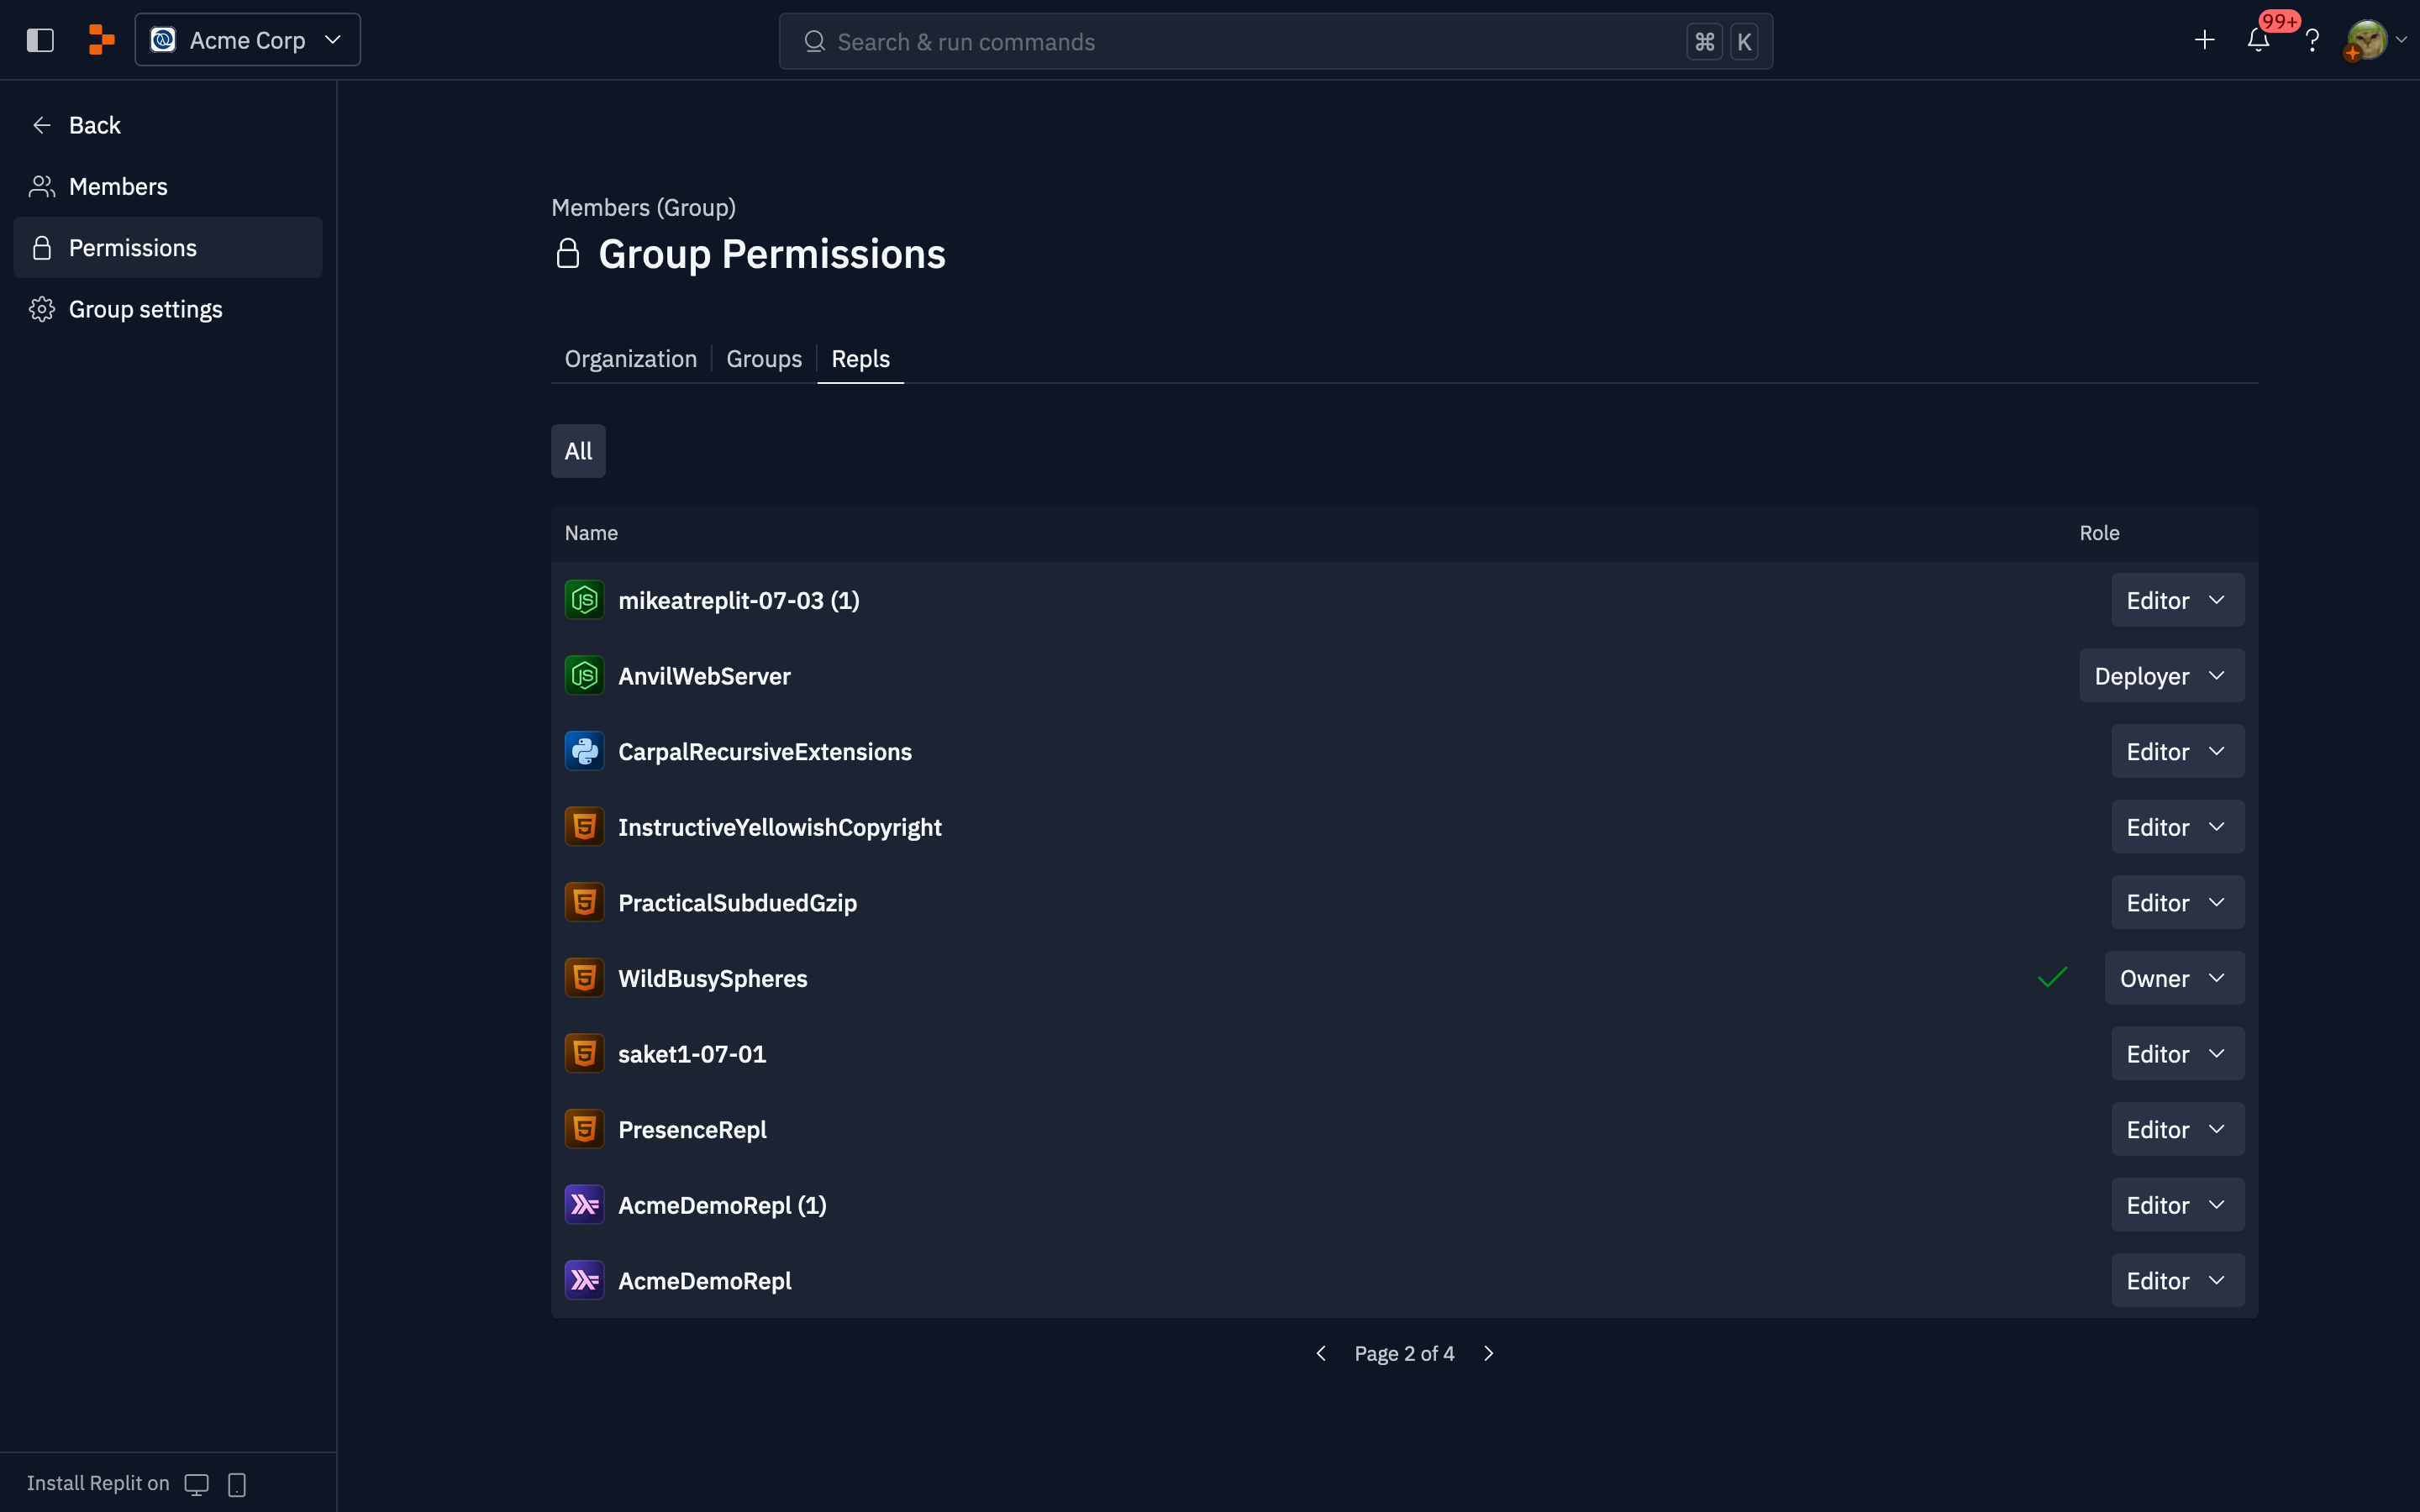Switch to the Groups tab
Image resolution: width=2420 pixels, height=1512 pixels.
(764, 358)
